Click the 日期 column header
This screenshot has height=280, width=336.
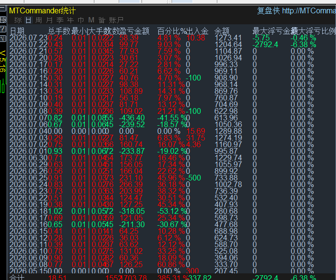[x=17, y=31]
